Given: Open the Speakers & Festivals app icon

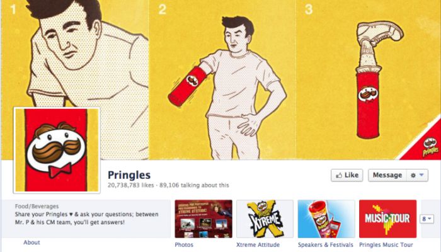Looking at the screenshot, I should pos(326,219).
